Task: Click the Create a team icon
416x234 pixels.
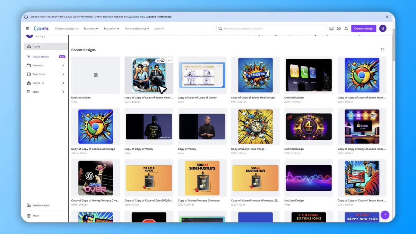Action: click(x=29, y=205)
